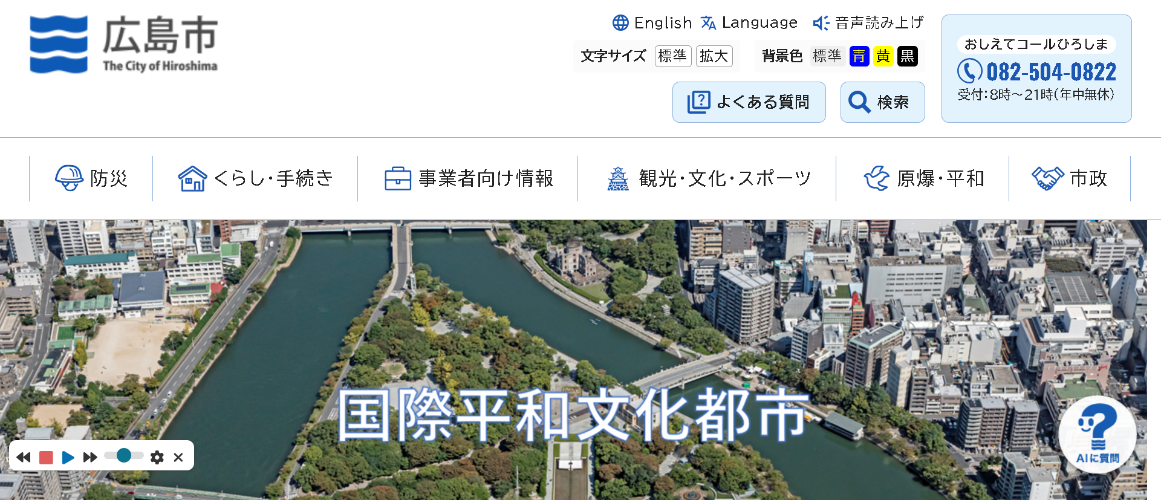This screenshot has width=1161, height=500.
Task: Click the phone icon beside 082-504-0822
Action: coord(969,71)
